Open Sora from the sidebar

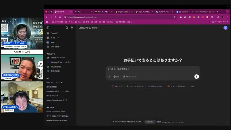pos(51,42)
